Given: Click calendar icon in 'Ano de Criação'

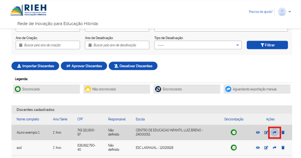Looking at the screenshot, I should [21, 45].
